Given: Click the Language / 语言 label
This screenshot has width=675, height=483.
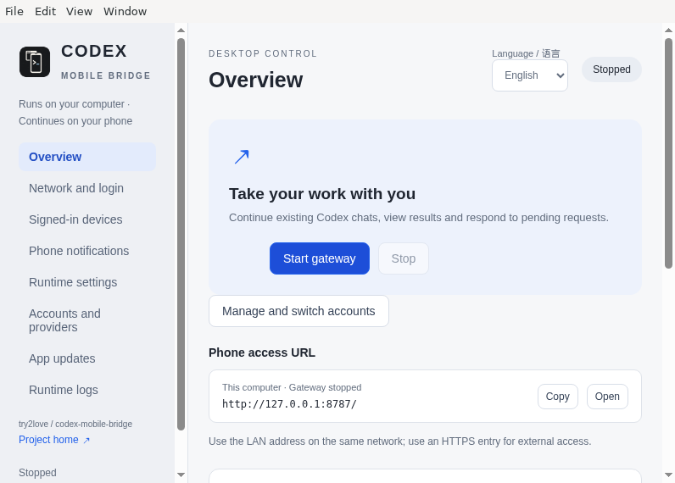Looking at the screenshot, I should [526, 53].
